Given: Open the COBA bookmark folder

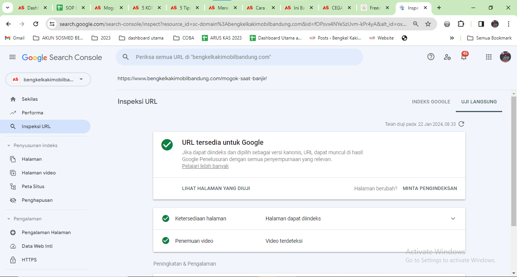Looking at the screenshot, I should pos(184,38).
